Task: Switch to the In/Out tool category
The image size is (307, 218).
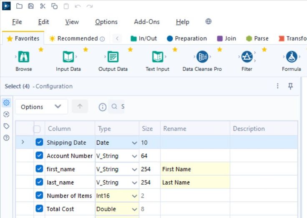Action: [144, 38]
